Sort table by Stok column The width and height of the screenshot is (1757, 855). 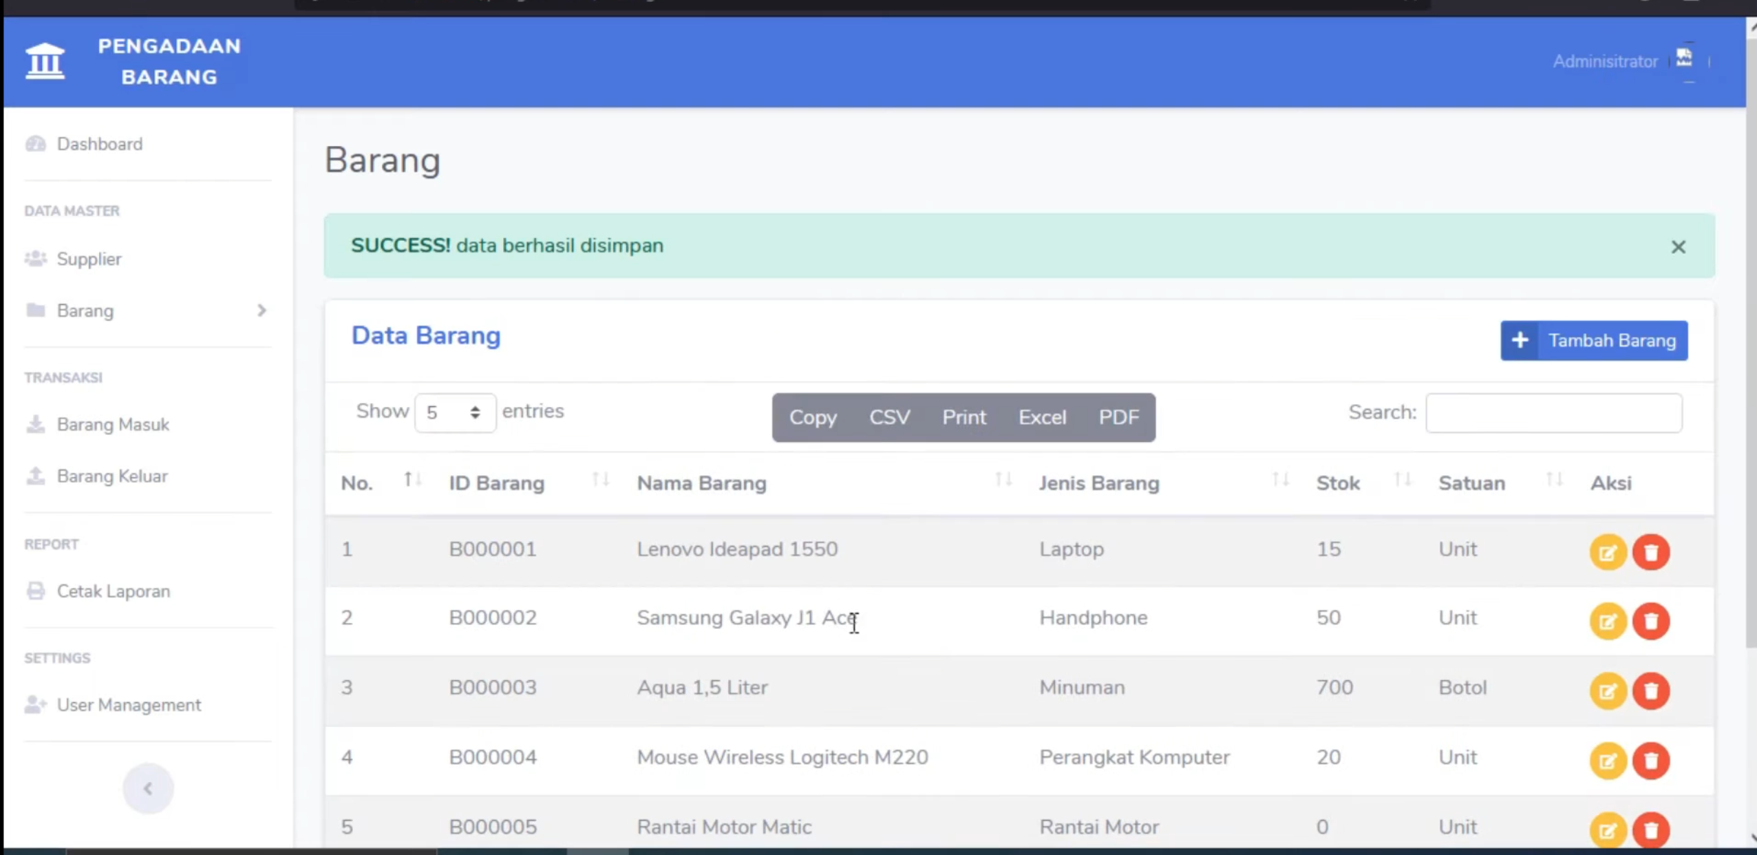(1402, 480)
